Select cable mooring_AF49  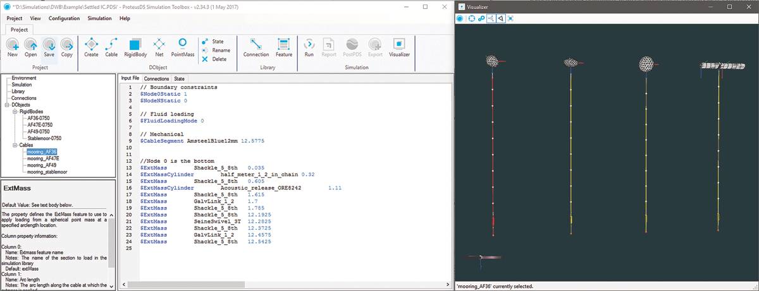(x=42, y=165)
